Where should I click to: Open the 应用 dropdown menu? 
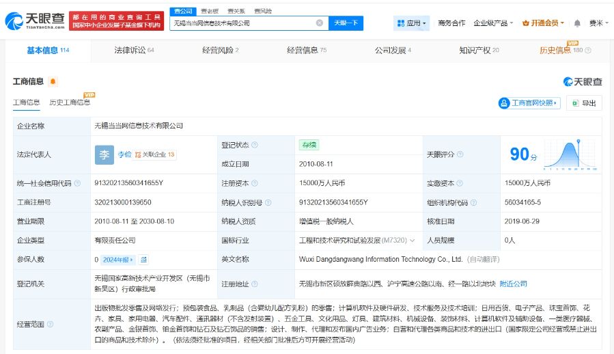click(412, 23)
